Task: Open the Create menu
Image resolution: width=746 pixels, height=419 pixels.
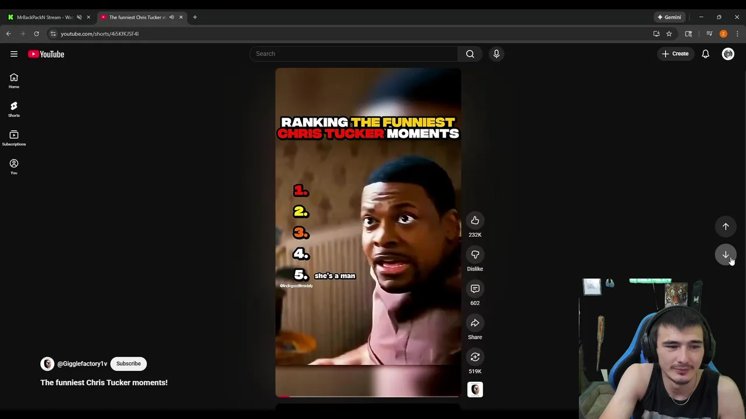Action: (x=675, y=54)
